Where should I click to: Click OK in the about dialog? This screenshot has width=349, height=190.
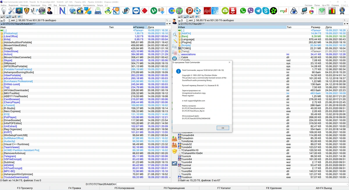[223, 128]
